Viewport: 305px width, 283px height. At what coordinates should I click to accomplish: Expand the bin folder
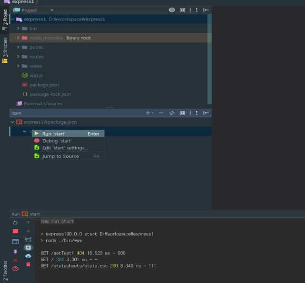(x=18, y=29)
